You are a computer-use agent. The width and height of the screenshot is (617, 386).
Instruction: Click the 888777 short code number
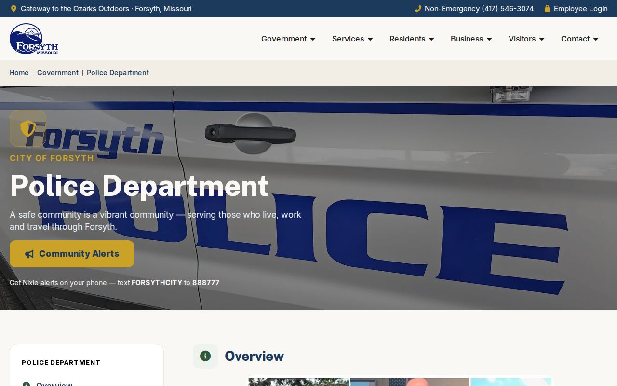coord(206,283)
